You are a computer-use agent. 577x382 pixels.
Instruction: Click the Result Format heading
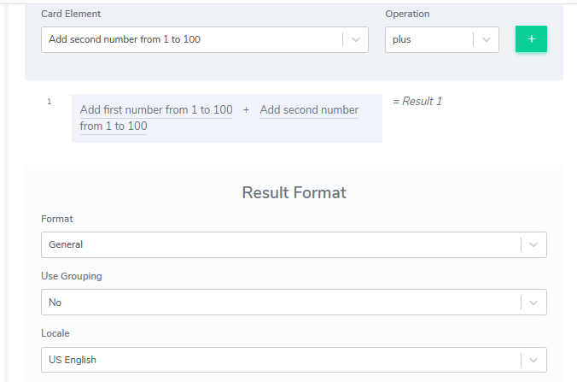point(294,192)
